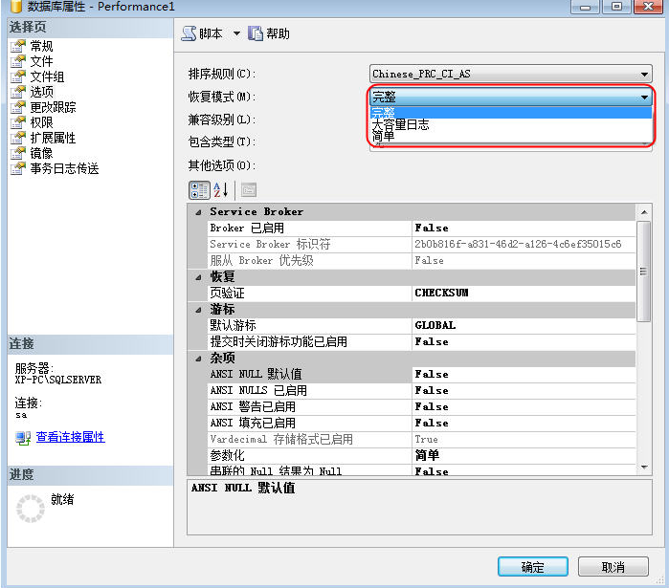Viewport: 669px width, 588px height.
Task: Click the 帮助 help icon
Action: (x=256, y=33)
